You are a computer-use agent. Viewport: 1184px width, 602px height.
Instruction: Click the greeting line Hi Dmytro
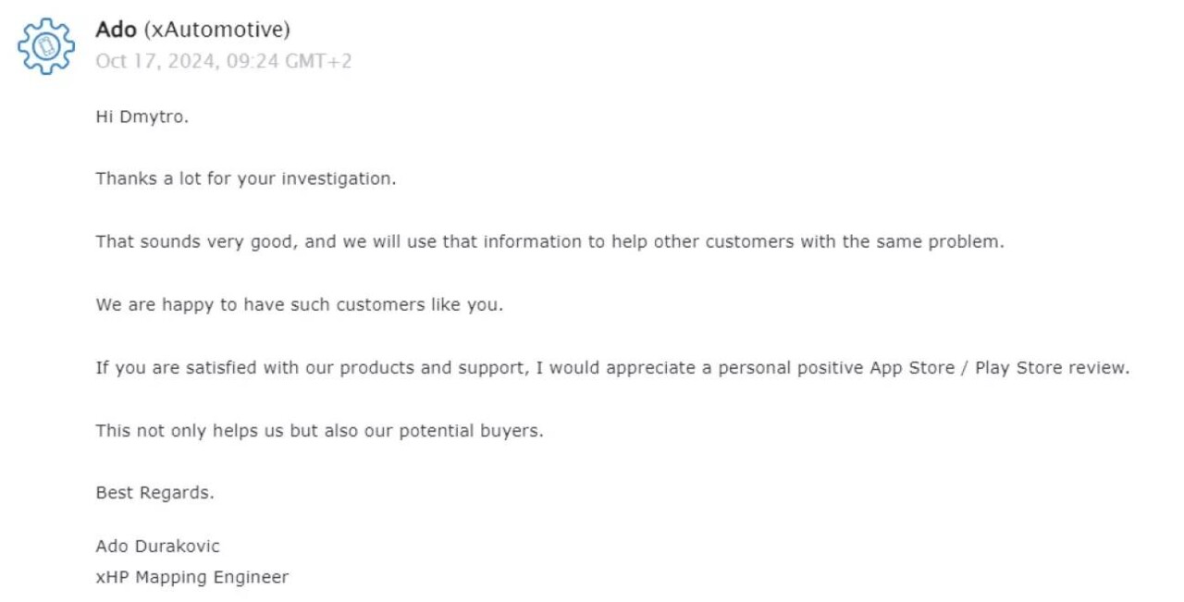pos(142,117)
